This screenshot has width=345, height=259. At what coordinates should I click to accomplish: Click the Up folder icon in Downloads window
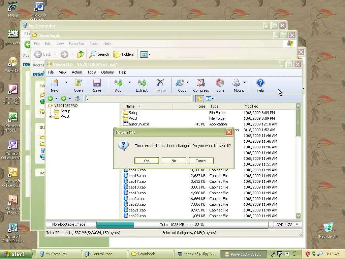click(80, 54)
